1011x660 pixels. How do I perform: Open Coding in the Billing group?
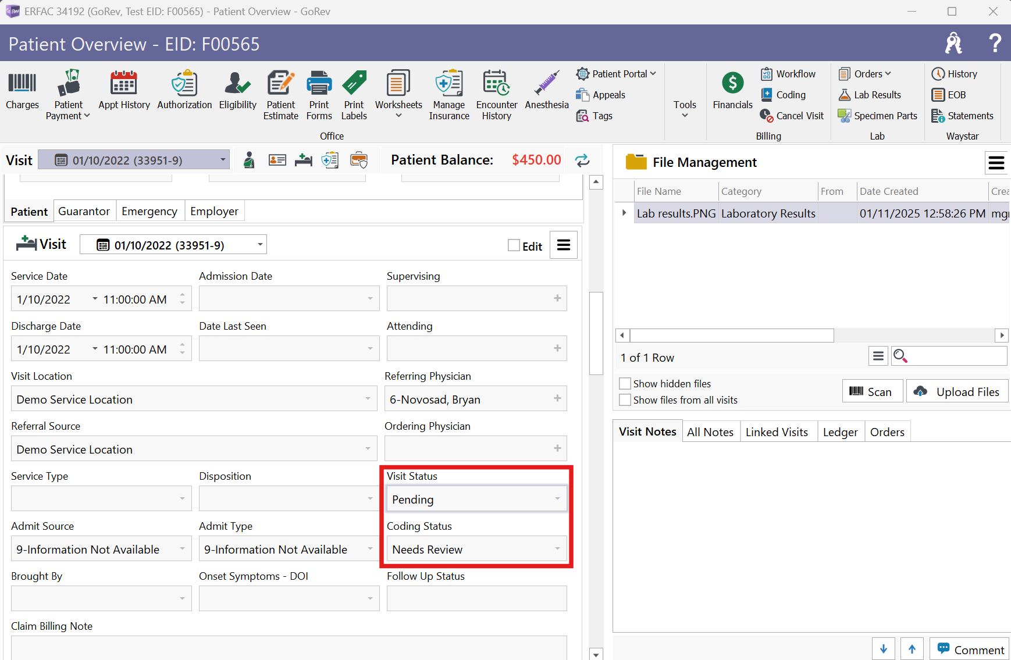pos(783,95)
